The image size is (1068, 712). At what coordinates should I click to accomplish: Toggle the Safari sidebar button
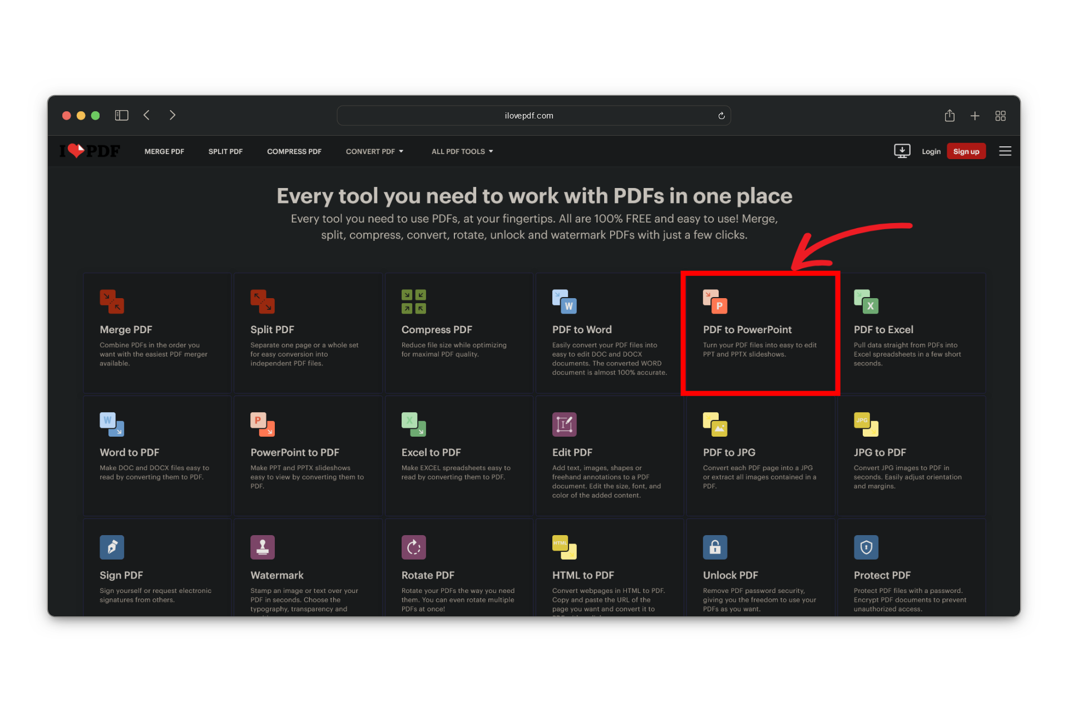121,115
